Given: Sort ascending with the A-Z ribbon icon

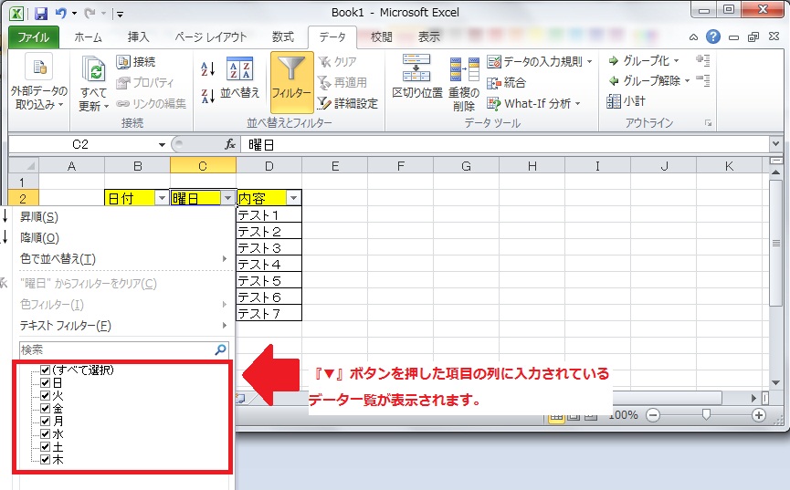Looking at the screenshot, I should pos(208,68).
